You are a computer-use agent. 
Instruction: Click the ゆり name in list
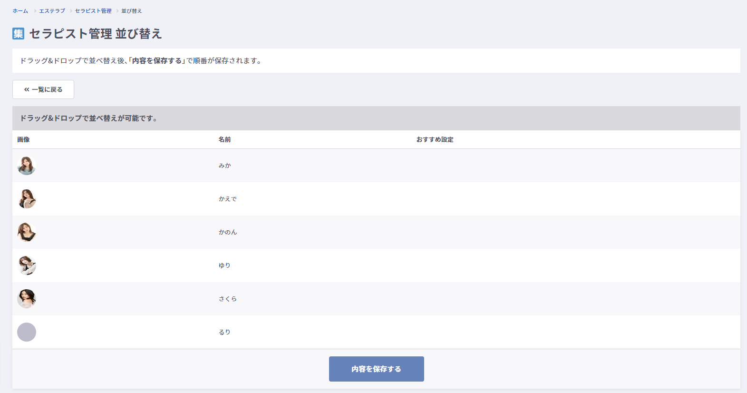[224, 265]
